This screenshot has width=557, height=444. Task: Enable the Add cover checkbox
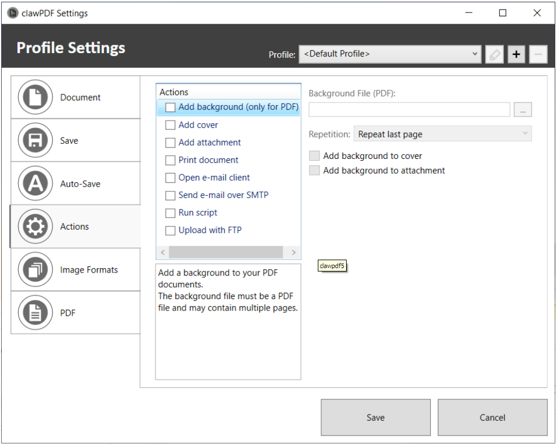(170, 125)
